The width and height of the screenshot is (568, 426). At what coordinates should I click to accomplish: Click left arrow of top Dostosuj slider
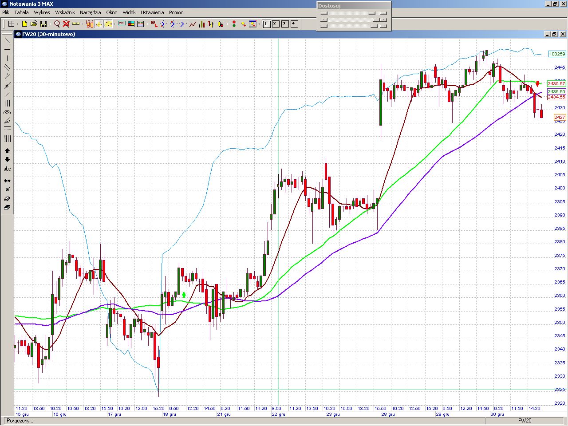[324, 13]
